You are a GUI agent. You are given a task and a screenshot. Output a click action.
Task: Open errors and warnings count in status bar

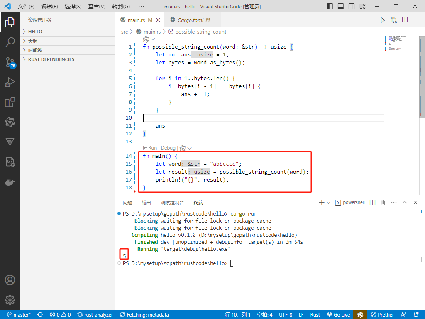pyautogui.click(x=60, y=315)
